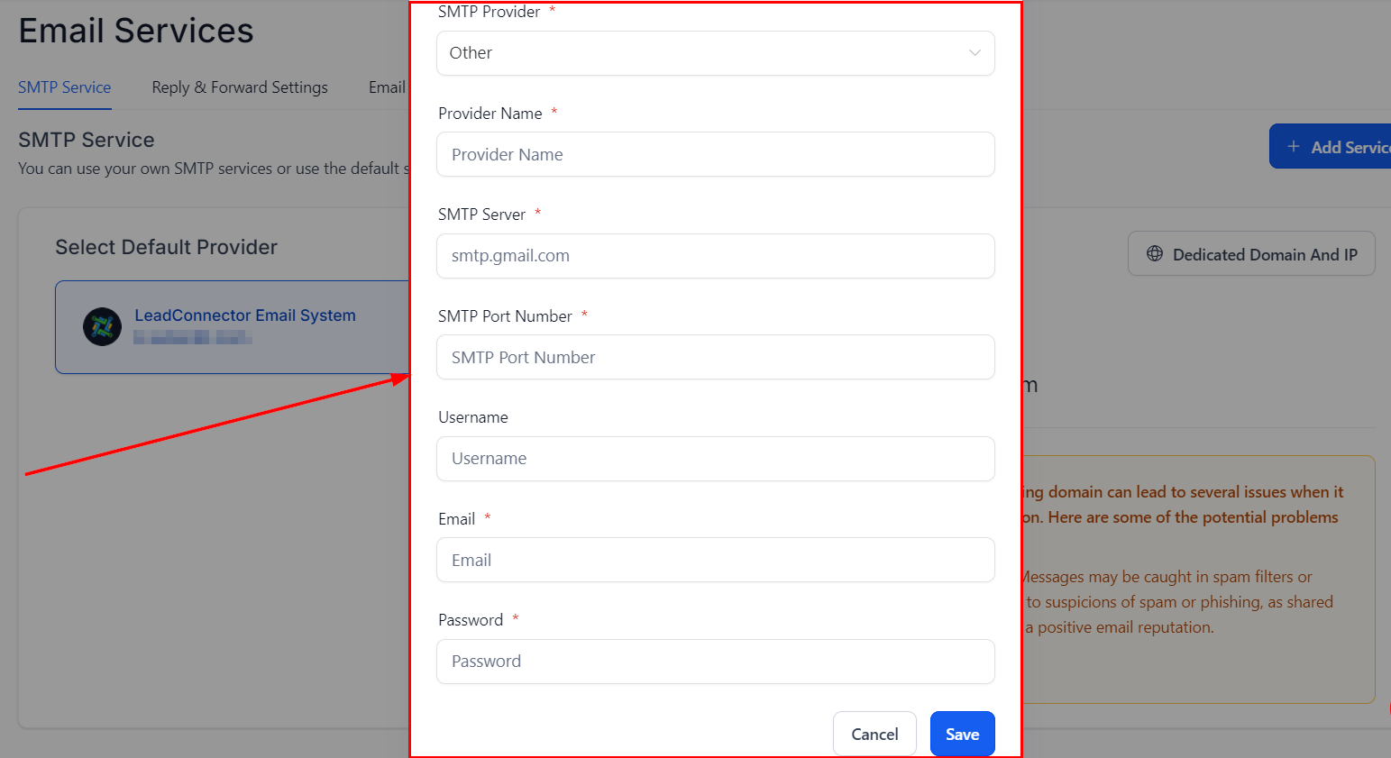Focus the Provider Name input field
This screenshot has width=1391, height=758.
pyautogui.click(x=715, y=155)
